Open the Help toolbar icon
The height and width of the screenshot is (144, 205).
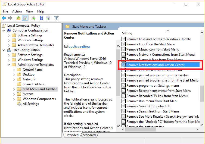coord(41,18)
